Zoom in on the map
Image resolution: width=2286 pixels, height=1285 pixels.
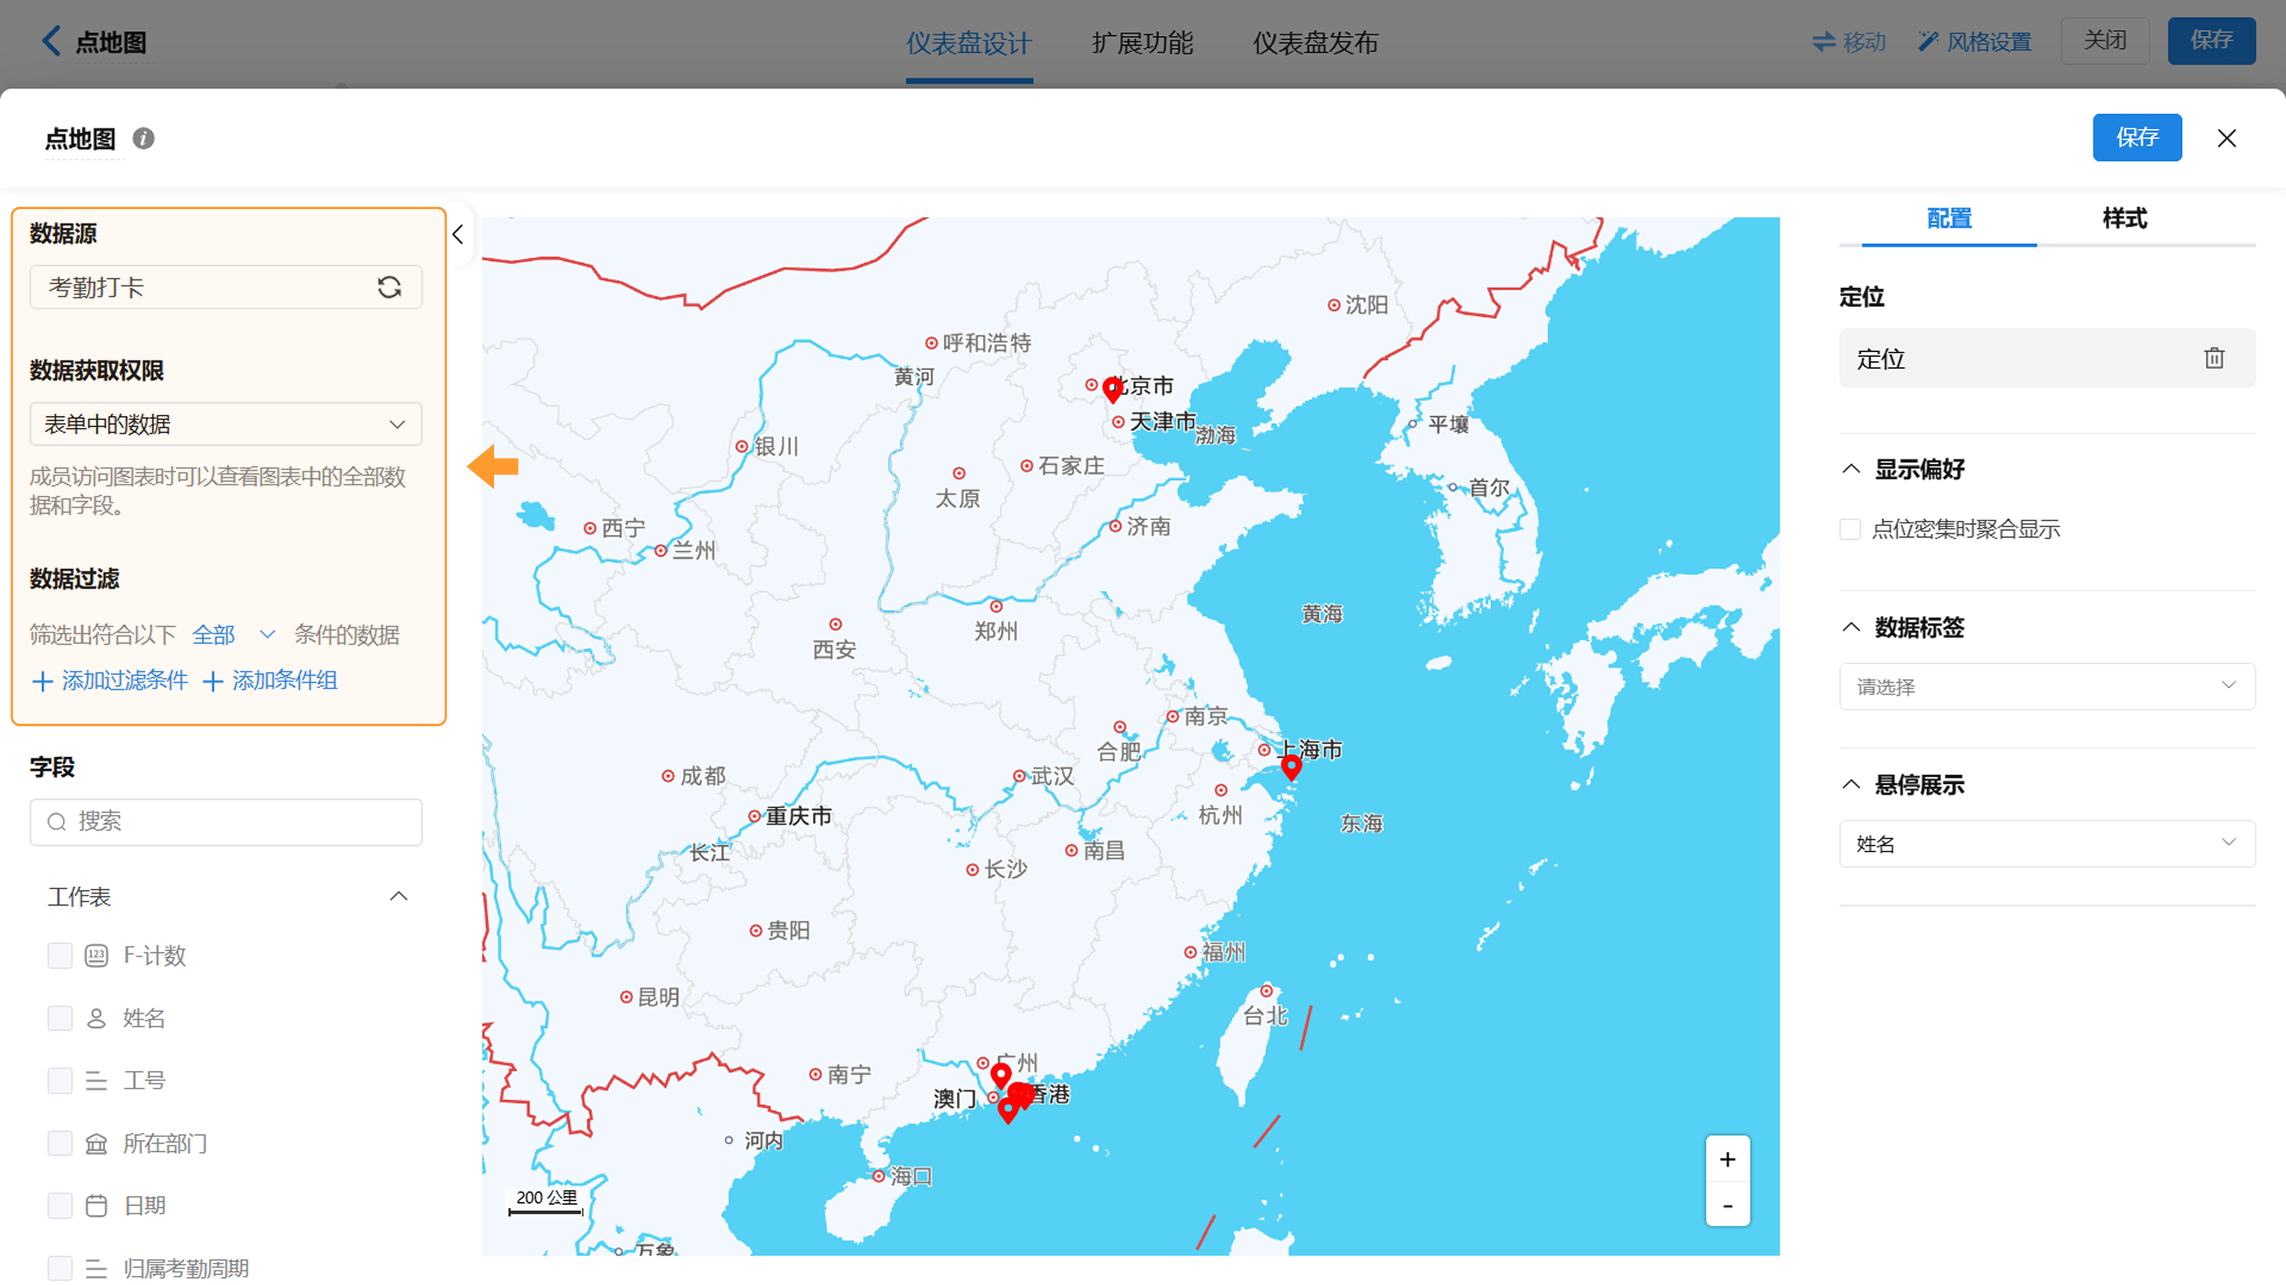click(x=1727, y=1159)
